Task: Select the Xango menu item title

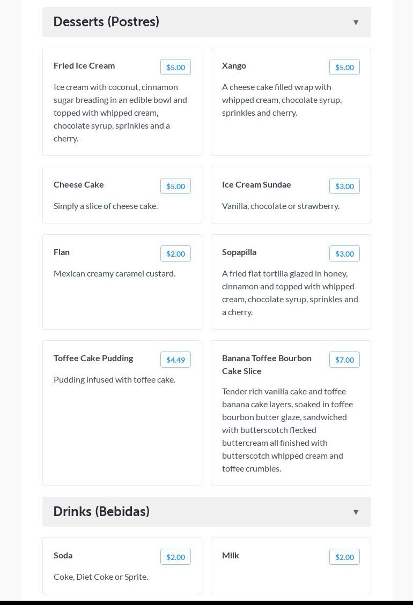Action: click(x=234, y=65)
